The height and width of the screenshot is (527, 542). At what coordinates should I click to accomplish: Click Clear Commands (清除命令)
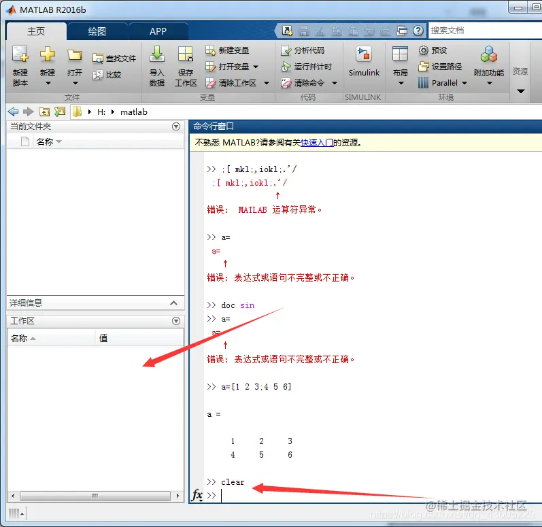303,83
